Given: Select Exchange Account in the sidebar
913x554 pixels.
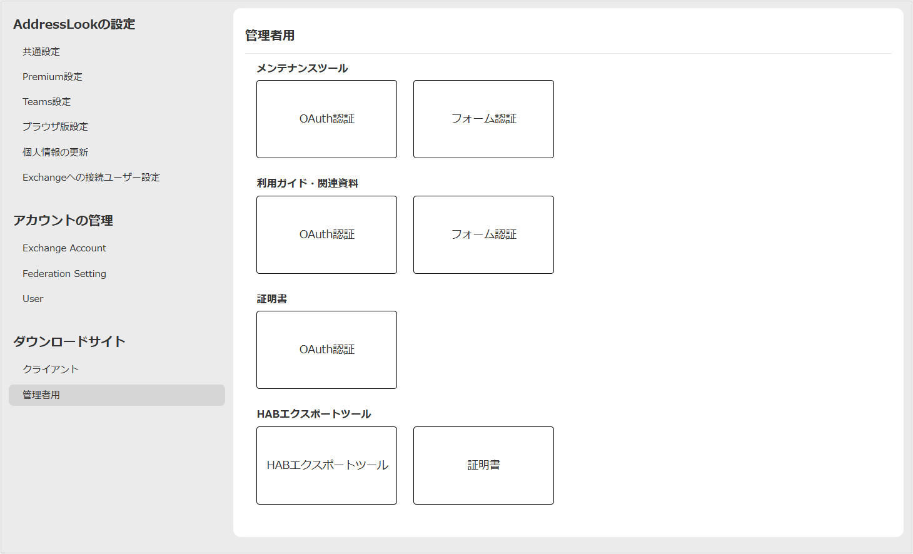Looking at the screenshot, I should pyautogui.click(x=64, y=248).
